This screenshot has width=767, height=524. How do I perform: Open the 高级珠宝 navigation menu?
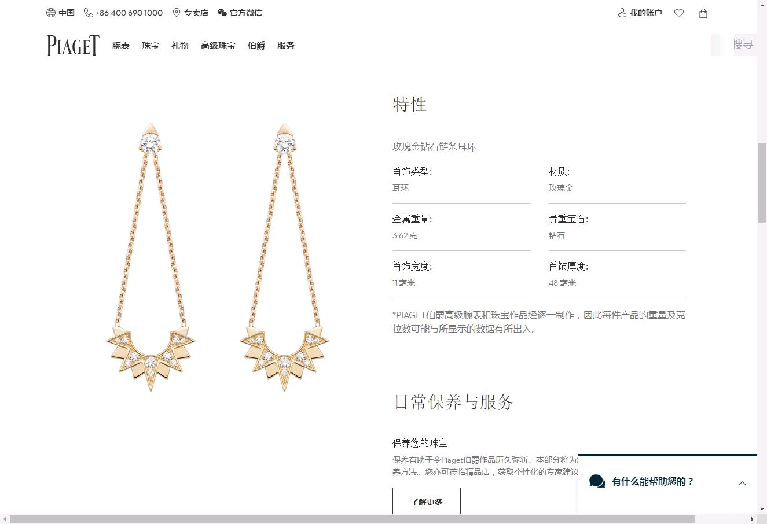point(218,46)
